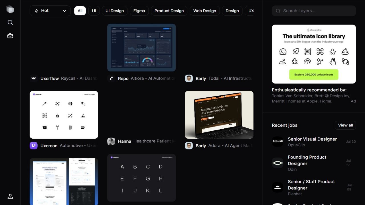Open the Altiora dark dashboard thumbnail
Image resolution: width=365 pixels, height=205 pixels.
click(141, 48)
